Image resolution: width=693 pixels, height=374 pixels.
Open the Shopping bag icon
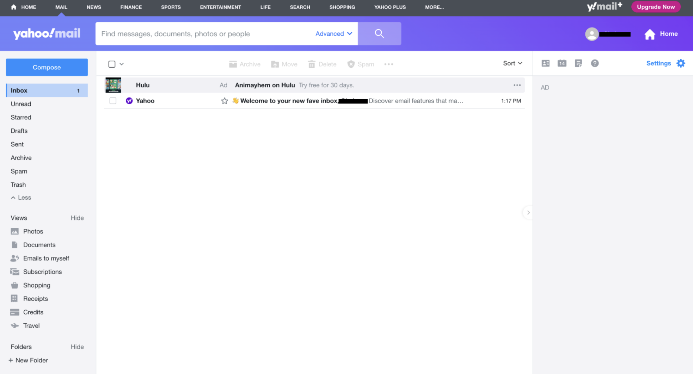[x=14, y=285]
